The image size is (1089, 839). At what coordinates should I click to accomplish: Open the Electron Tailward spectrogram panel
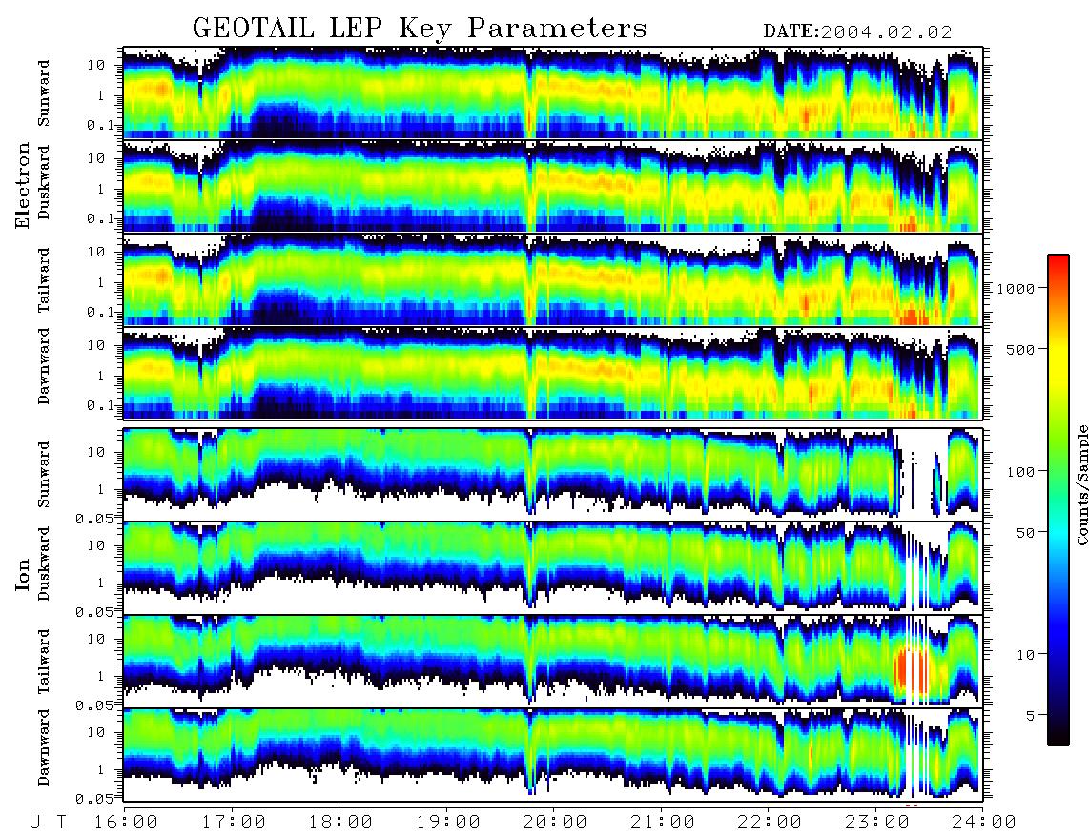(x=552, y=279)
